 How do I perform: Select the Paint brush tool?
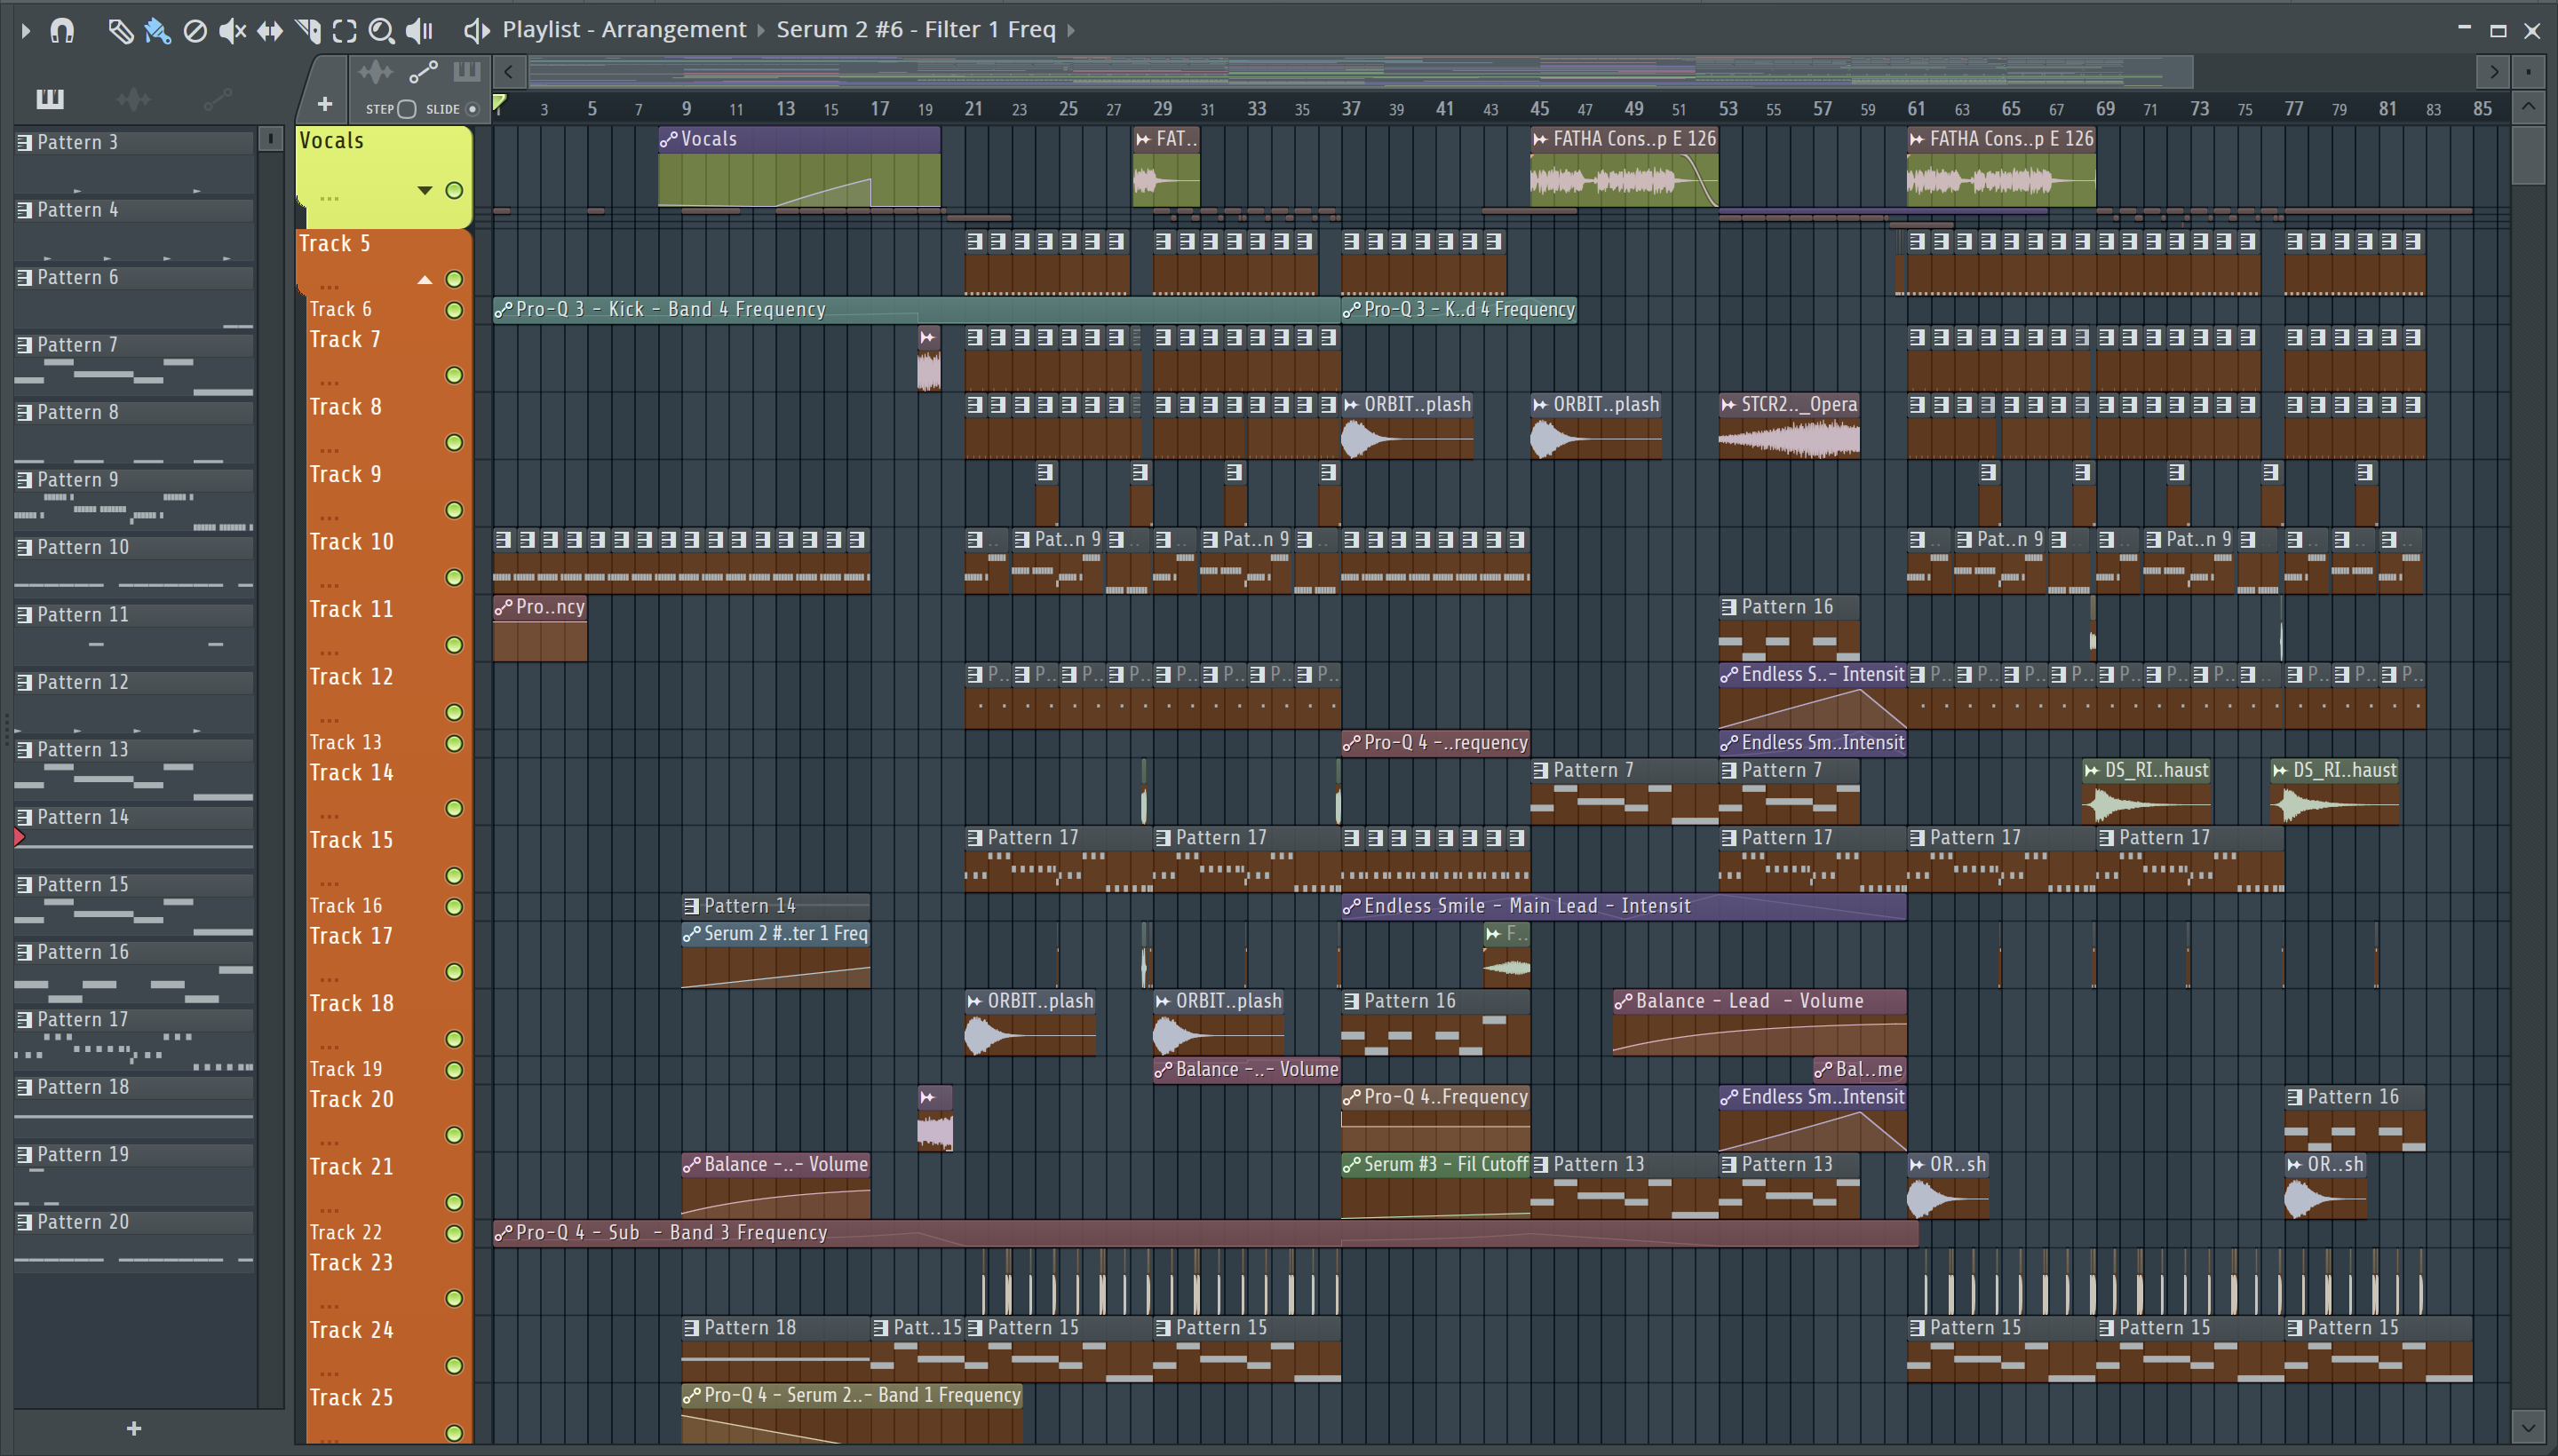click(x=157, y=31)
